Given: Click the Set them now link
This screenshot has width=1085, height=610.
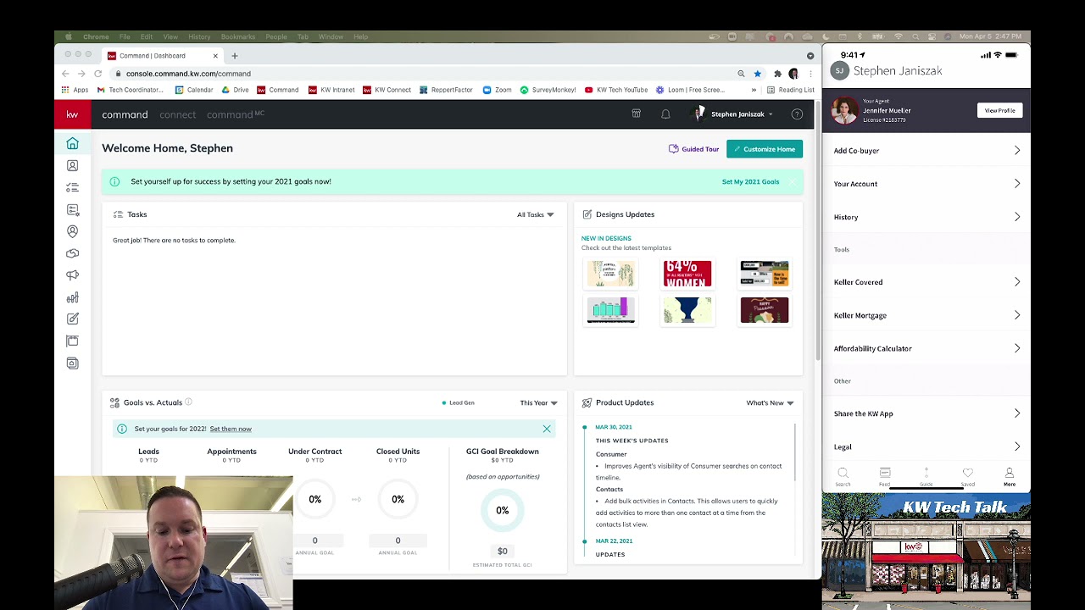Looking at the screenshot, I should [x=231, y=429].
